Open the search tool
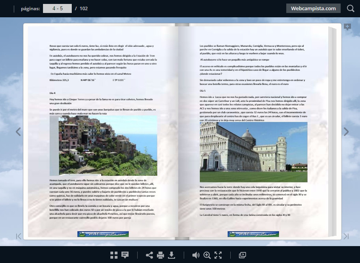This screenshot has height=263, width=360. tap(351, 9)
